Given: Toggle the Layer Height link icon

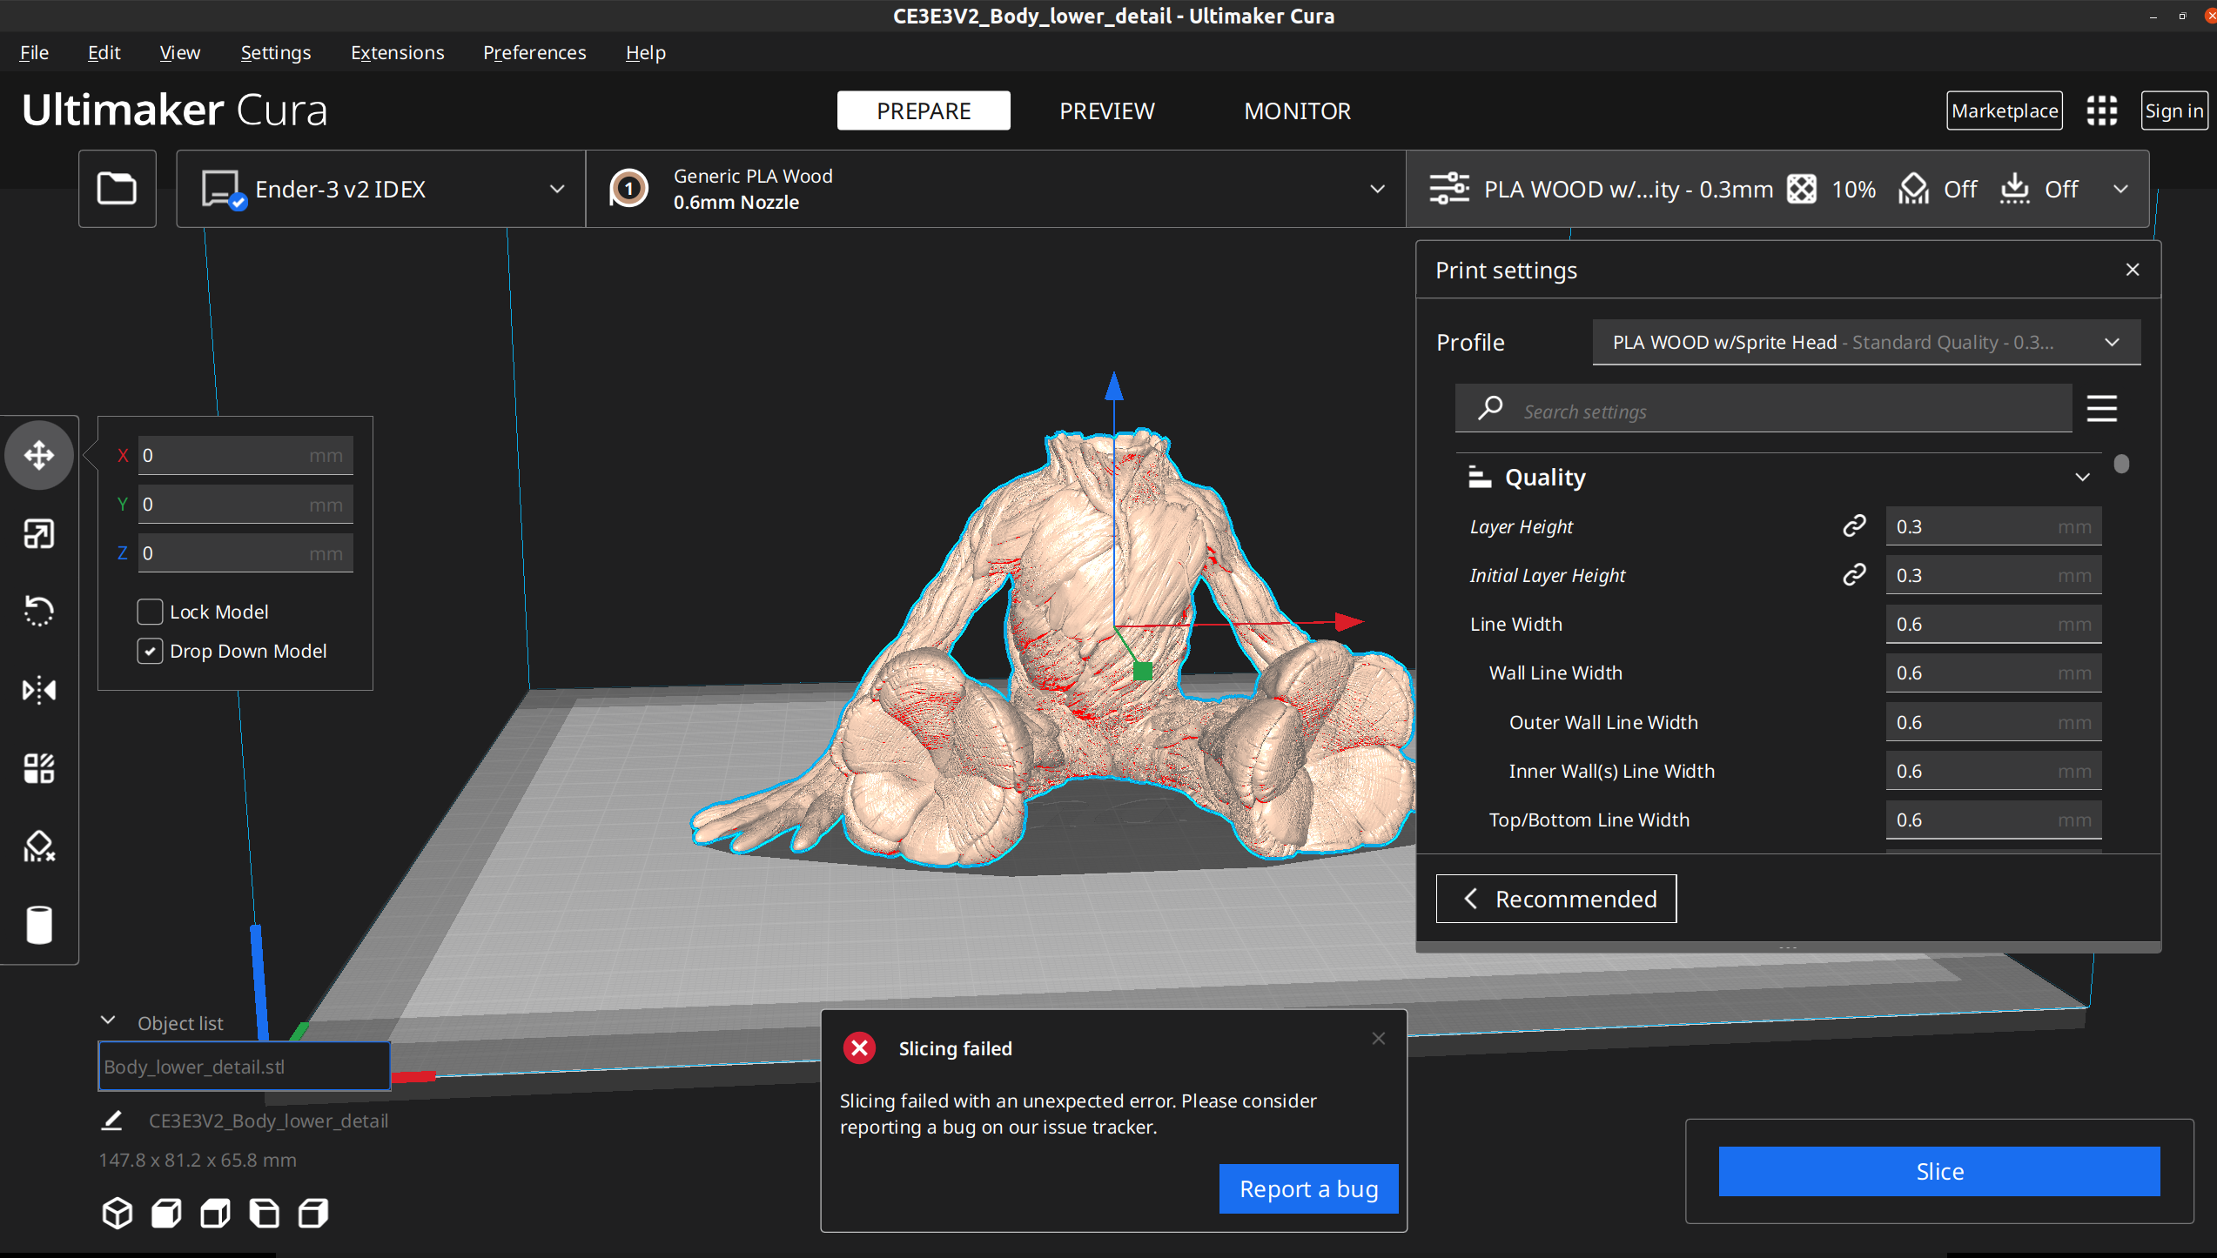Looking at the screenshot, I should [1854, 526].
